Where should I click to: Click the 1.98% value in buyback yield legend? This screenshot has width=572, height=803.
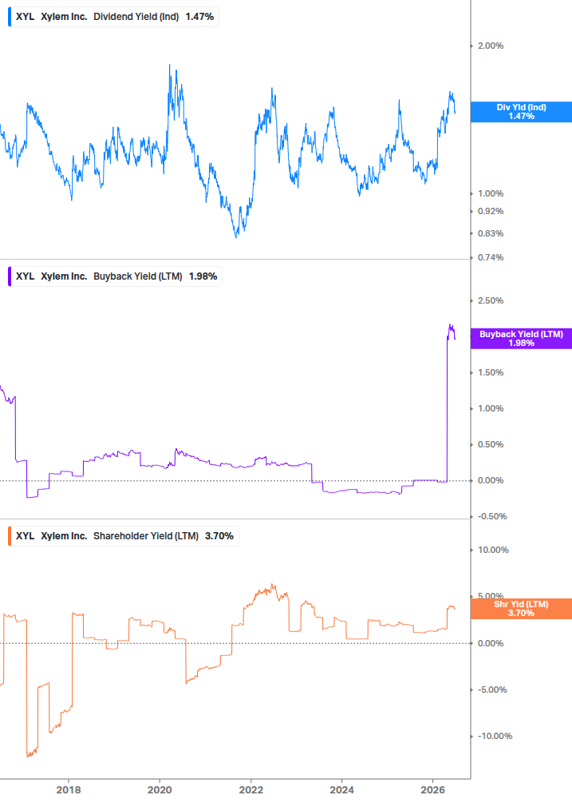coord(203,276)
